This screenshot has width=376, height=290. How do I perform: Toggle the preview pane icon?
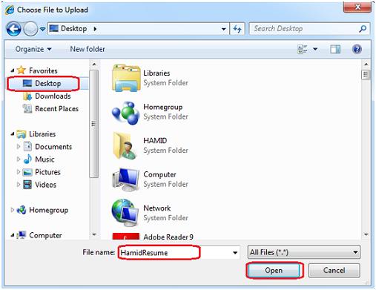pos(335,49)
